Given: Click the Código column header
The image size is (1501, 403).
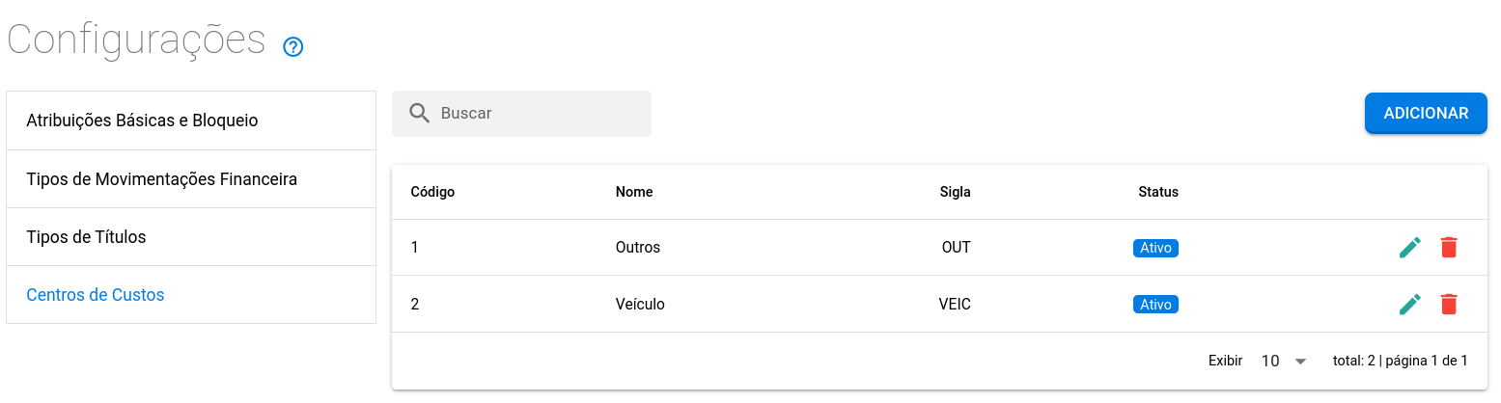Looking at the screenshot, I should pyautogui.click(x=432, y=192).
